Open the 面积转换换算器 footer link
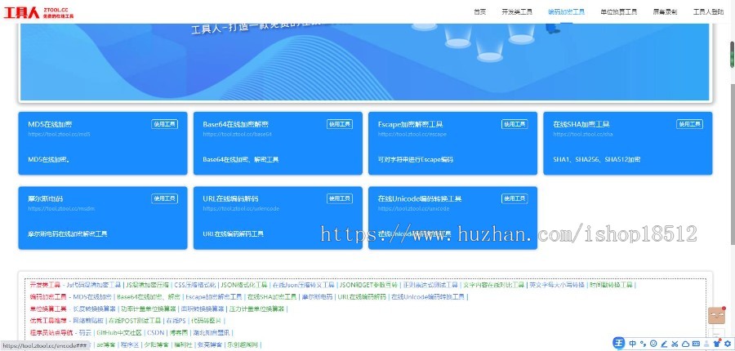The height and width of the screenshot is (351, 735). (x=203, y=309)
